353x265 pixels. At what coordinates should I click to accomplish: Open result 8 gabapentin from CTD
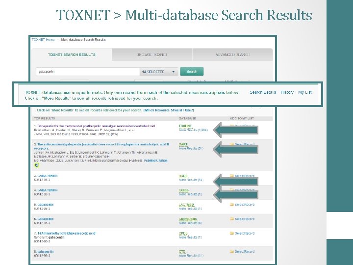(45, 251)
